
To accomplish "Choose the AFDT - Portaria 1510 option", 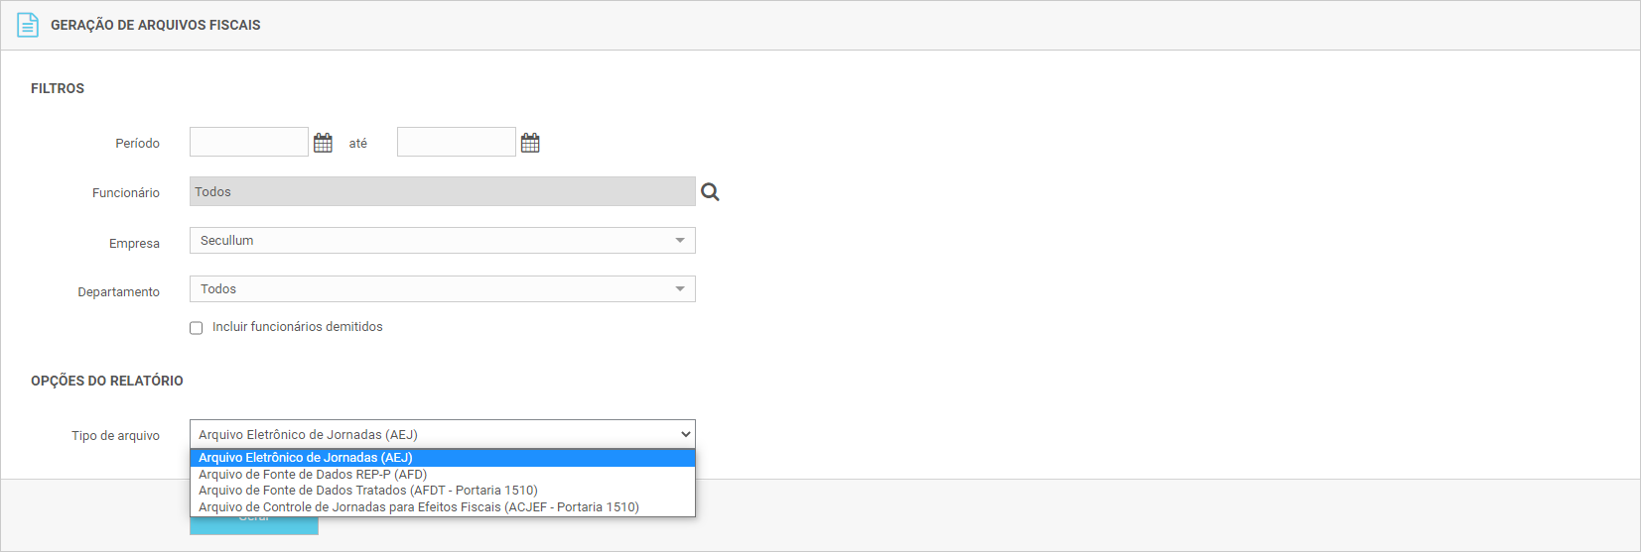I will (x=368, y=491).
